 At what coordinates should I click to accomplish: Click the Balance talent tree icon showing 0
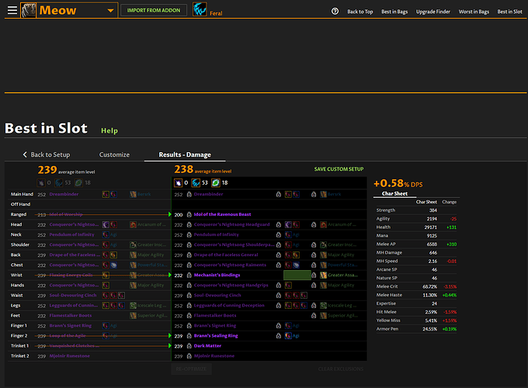click(x=178, y=182)
